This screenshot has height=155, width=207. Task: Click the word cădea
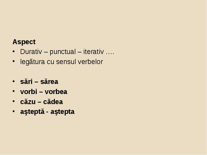(x=53, y=102)
